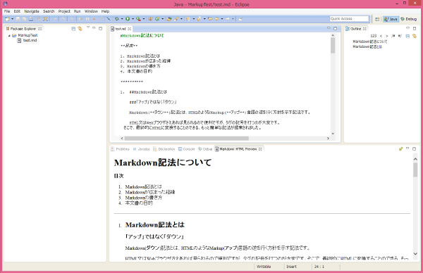Select second Outline entry 'Markdown記法とは'
Viewport: 423px width, 273px height.
pyautogui.click(x=367, y=46)
